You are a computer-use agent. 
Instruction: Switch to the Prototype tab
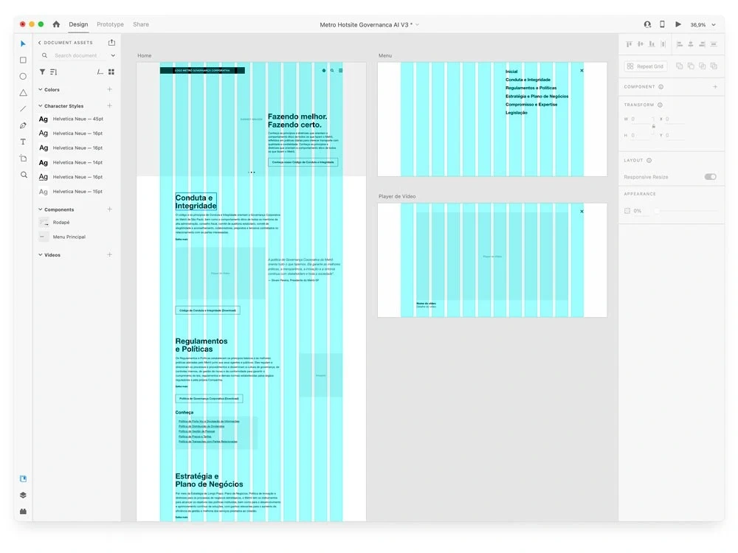click(x=110, y=24)
